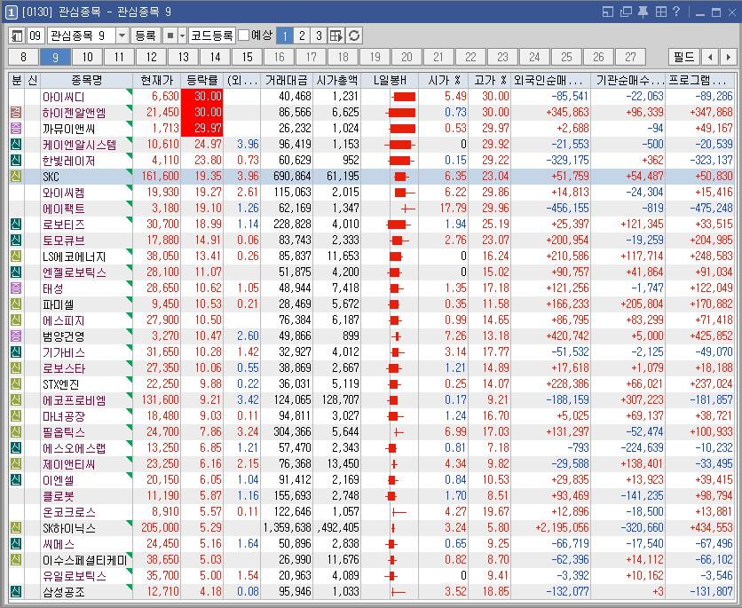Switch to watchlist tab 20
Viewport: 742px width, 608px height.
pos(407,58)
